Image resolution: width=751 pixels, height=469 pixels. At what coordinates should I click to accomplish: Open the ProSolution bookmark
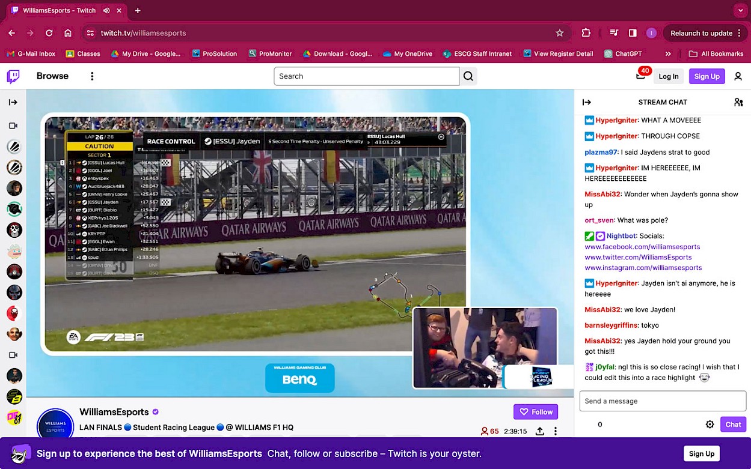[214, 53]
